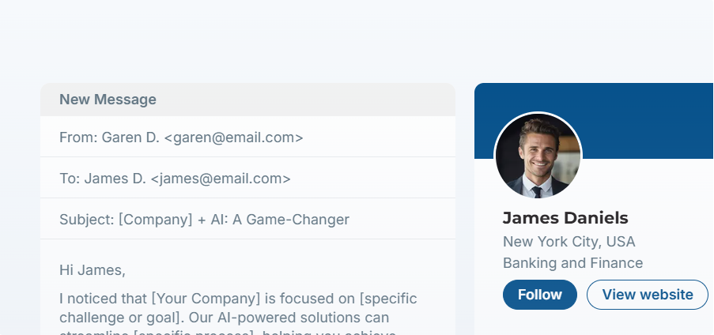Click the Banking and Finance industry text
Image resolution: width=714 pixels, height=335 pixels.
click(572, 263)
